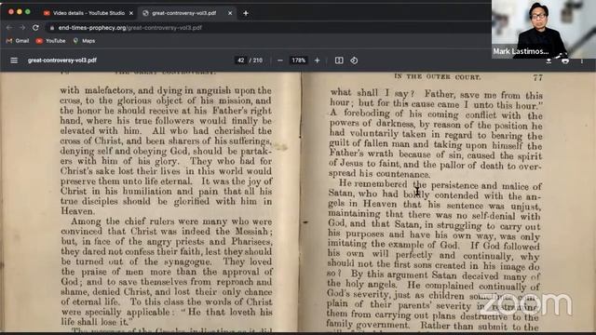Reload the current page
The image size is (596, 335).
[x=35, y=28]
